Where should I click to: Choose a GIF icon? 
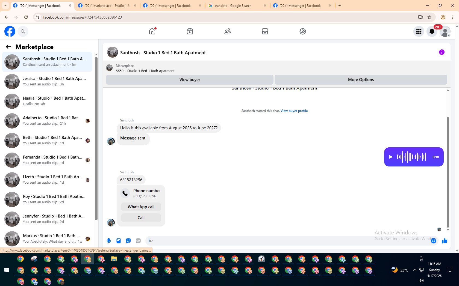point(138,241)
